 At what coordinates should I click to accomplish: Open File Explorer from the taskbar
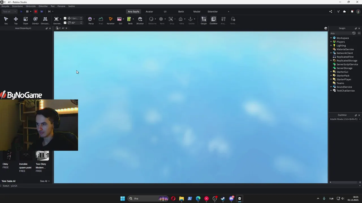point(181,198)
